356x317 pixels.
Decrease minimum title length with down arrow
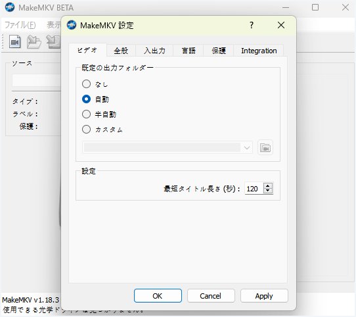(x=268, y=191)
